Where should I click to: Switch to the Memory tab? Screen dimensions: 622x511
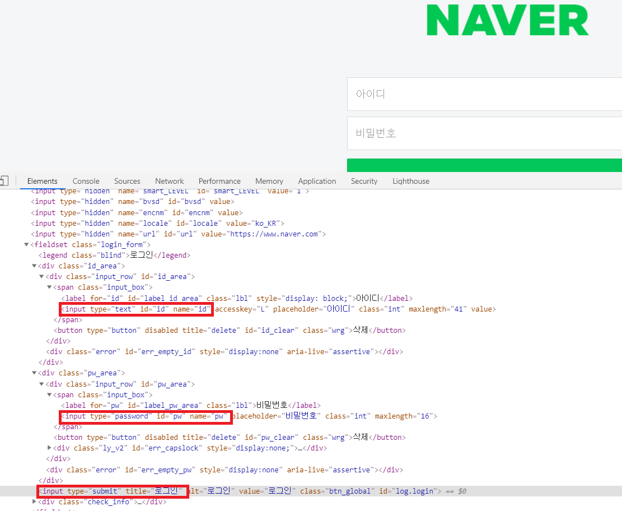269,181
